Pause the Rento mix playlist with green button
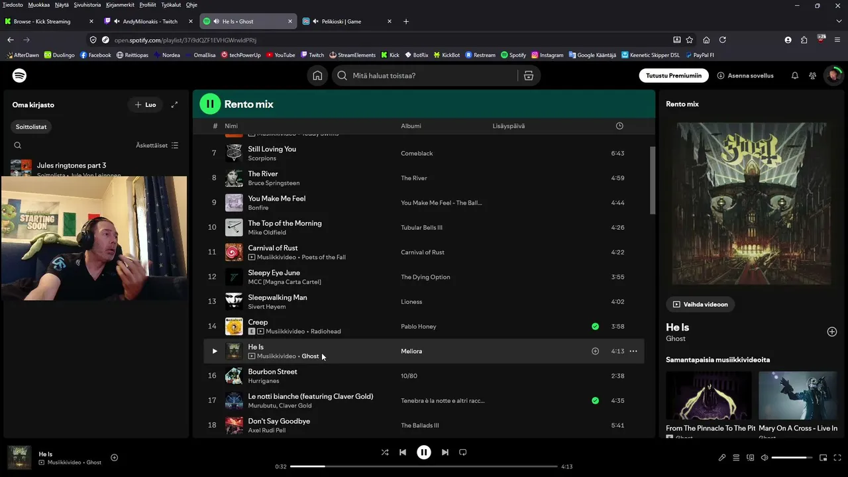848x477 pixels. pyautogui.click(x=210, y=103)
